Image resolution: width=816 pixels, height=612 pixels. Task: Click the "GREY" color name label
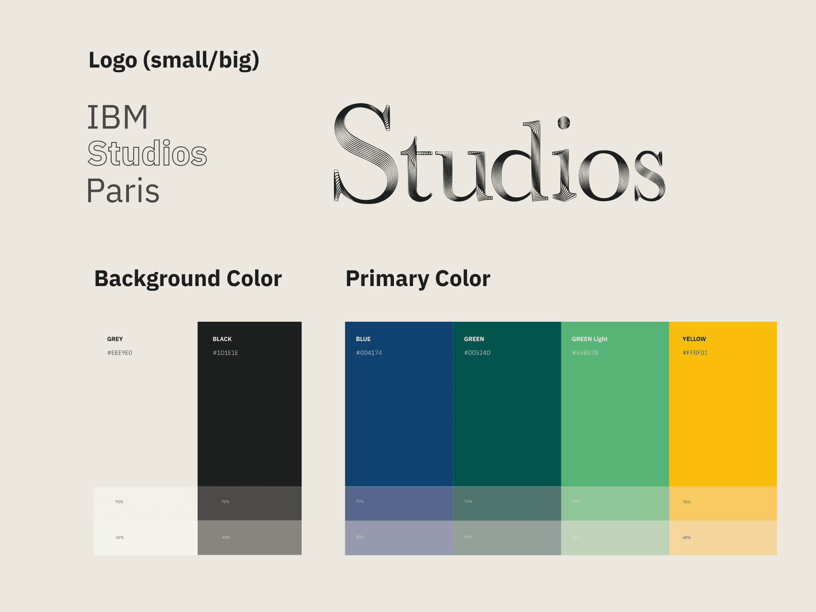click(x=115, y=339)
